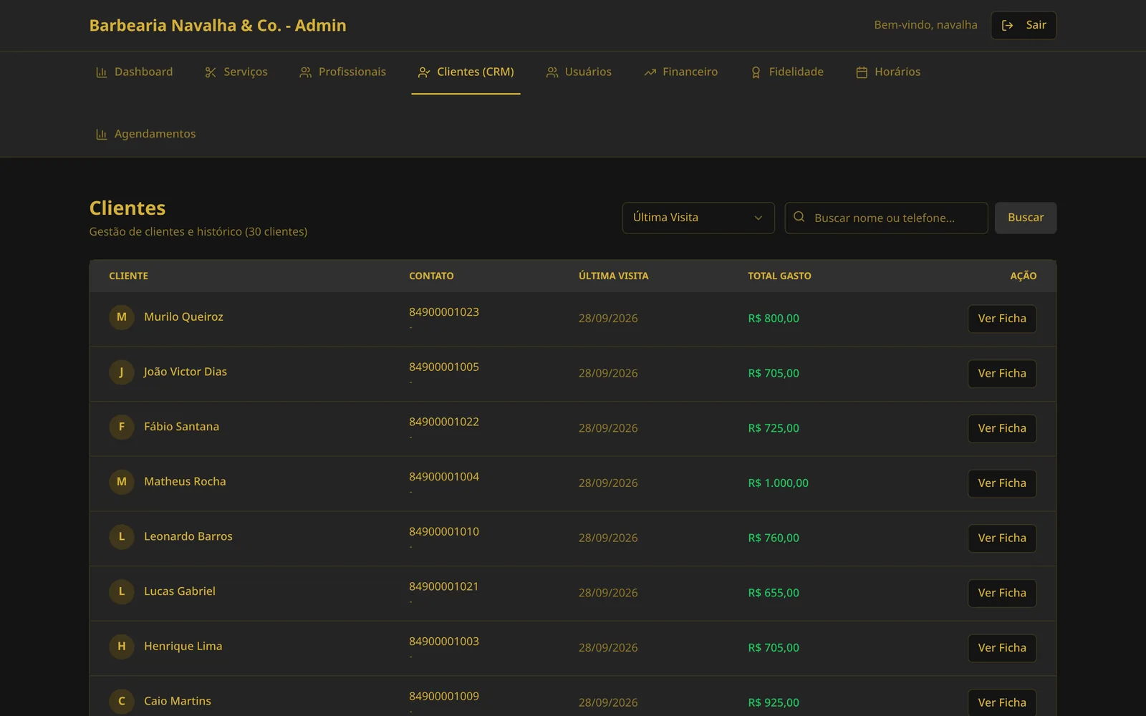Select the Fidelidade tab
This screenshot has height=716, width=1146.
pos(787,72)
